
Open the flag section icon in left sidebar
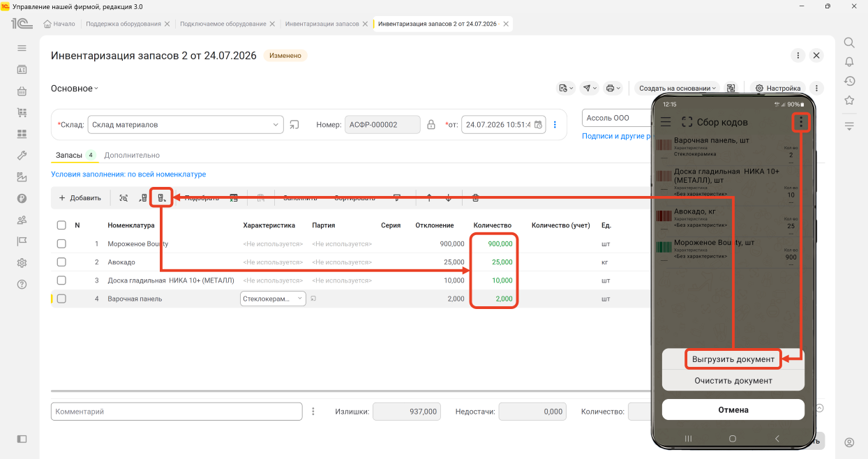click(x=22, y=241)
